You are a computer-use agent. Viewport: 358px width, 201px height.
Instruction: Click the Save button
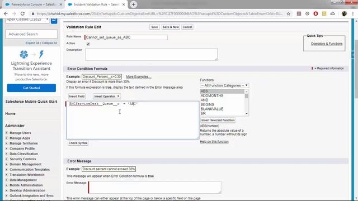(154, 27)
